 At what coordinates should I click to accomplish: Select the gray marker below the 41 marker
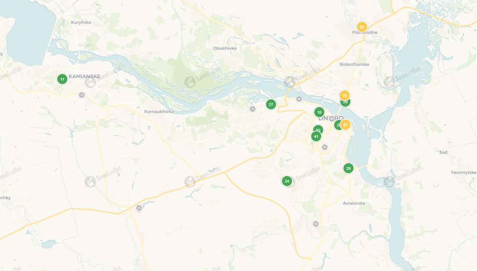pos(325,147)
